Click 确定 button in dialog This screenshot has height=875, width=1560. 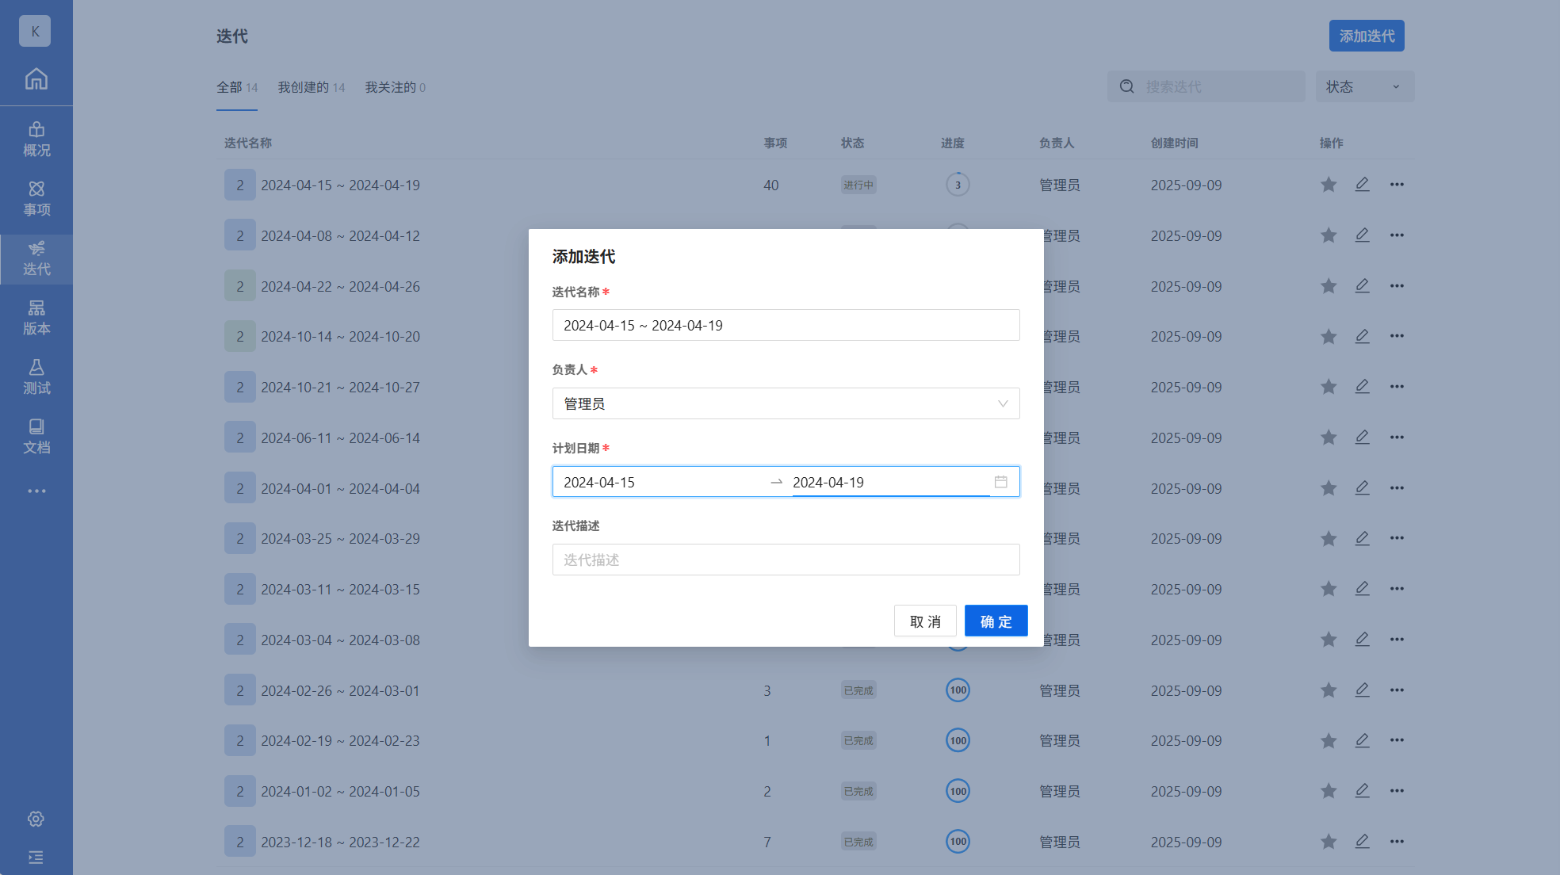tap(996, 621)
